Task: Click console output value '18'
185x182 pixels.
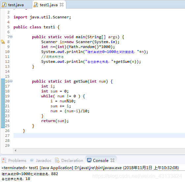Action: pos(28,179)
